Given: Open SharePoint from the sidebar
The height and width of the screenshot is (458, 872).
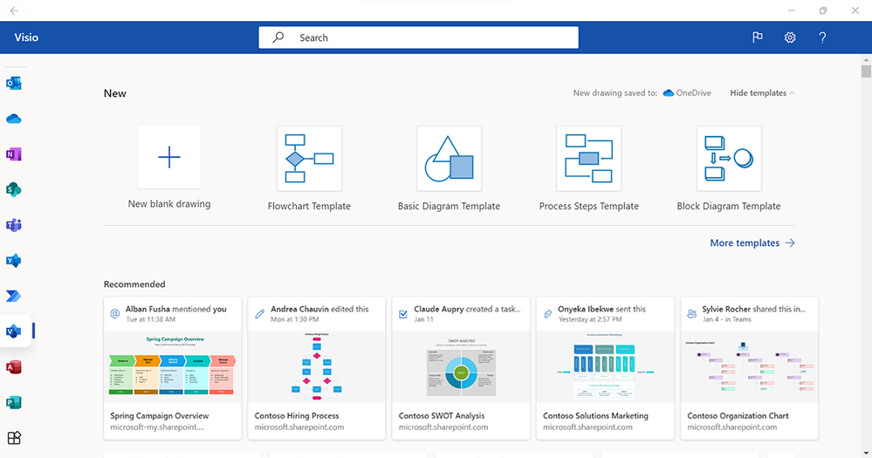Looking at the screenshot, I should (14, 189).
